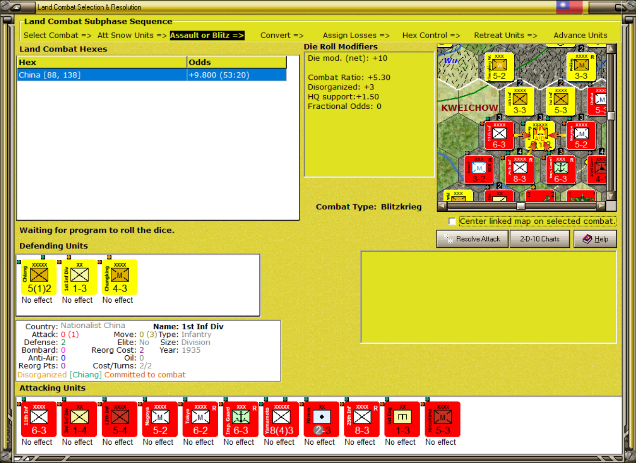Click the Odds column header
This screenshot has width=636, height=463.
[x=237, y=62]
